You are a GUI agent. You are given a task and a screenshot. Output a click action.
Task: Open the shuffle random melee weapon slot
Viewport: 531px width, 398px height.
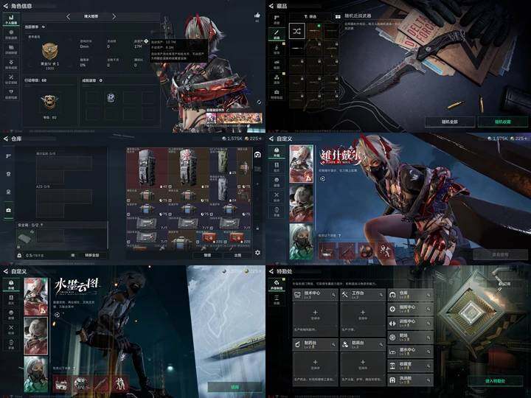pos(296,31)
